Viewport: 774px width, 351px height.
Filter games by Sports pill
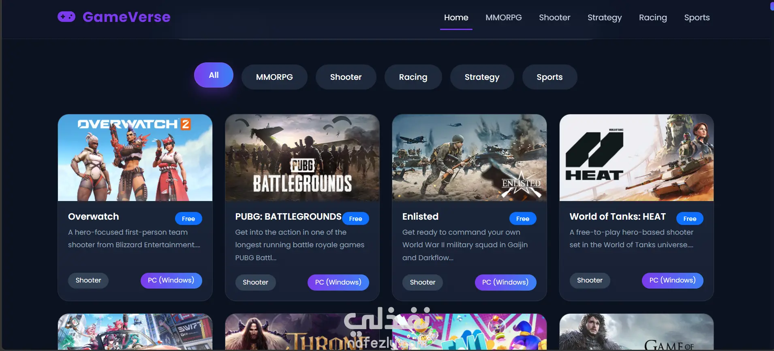pyautogui.click(x=550, y=77)
